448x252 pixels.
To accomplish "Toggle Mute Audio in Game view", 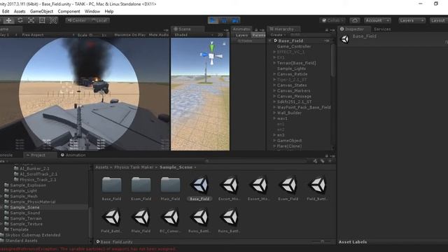I will pyautogui.click(x=159, y=35).
